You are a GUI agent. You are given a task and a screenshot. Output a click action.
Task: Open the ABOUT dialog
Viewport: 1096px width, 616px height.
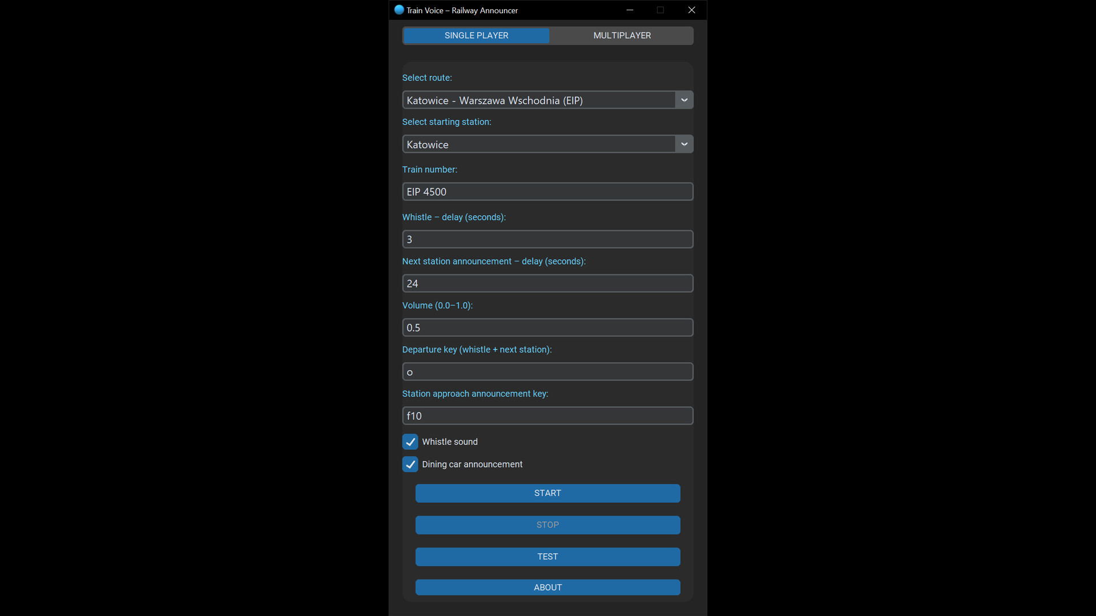547,587
